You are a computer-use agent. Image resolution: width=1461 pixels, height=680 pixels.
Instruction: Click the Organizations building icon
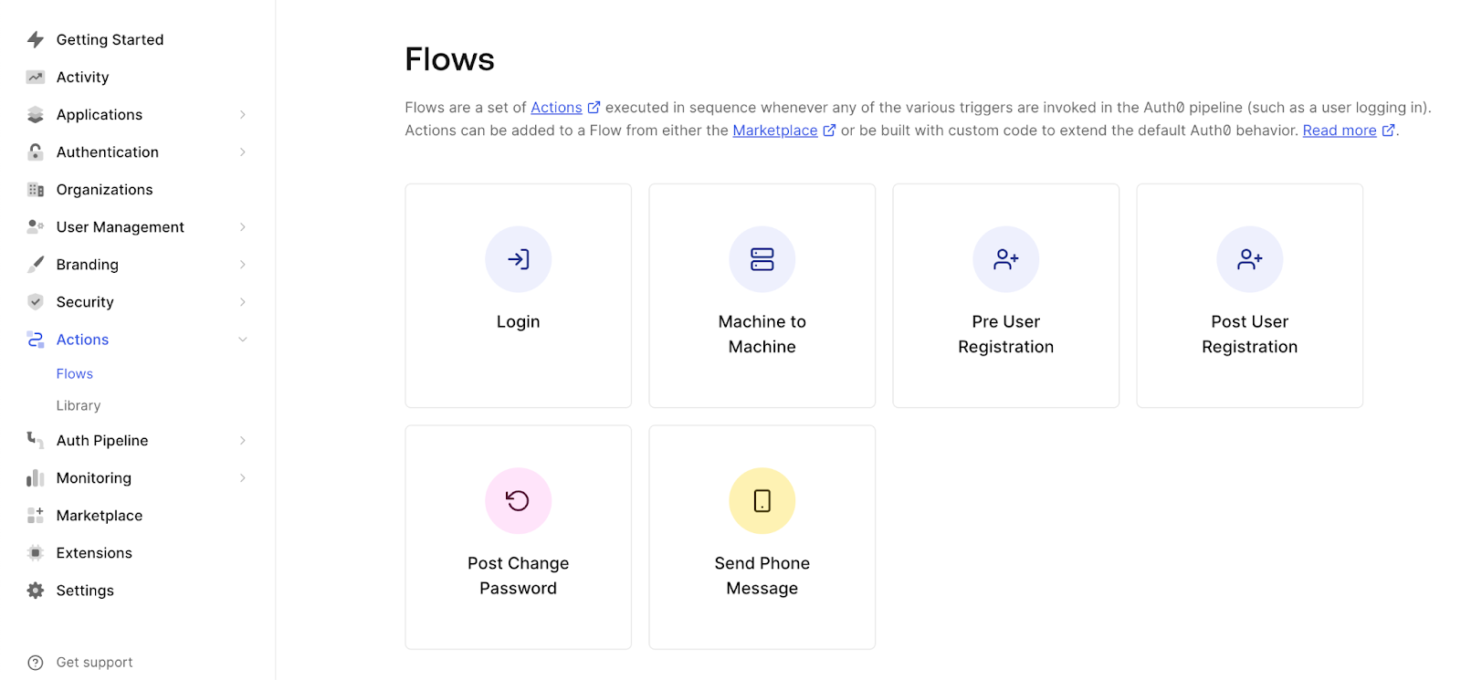(x=36, y=189)
